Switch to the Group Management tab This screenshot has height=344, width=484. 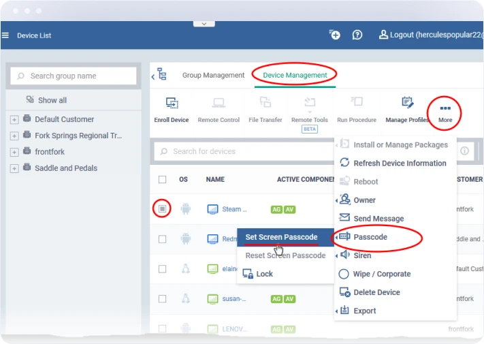[x=213, y=76]
